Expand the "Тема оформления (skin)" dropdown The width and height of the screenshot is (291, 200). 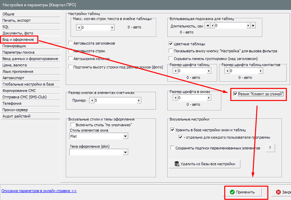[125, 153]
